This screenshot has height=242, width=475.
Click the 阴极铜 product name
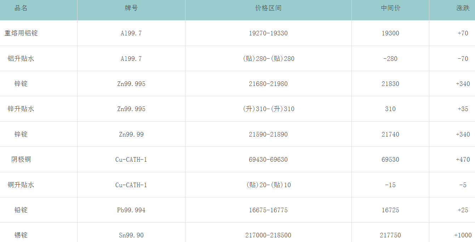pyautogui.click(x=21, y=160)
